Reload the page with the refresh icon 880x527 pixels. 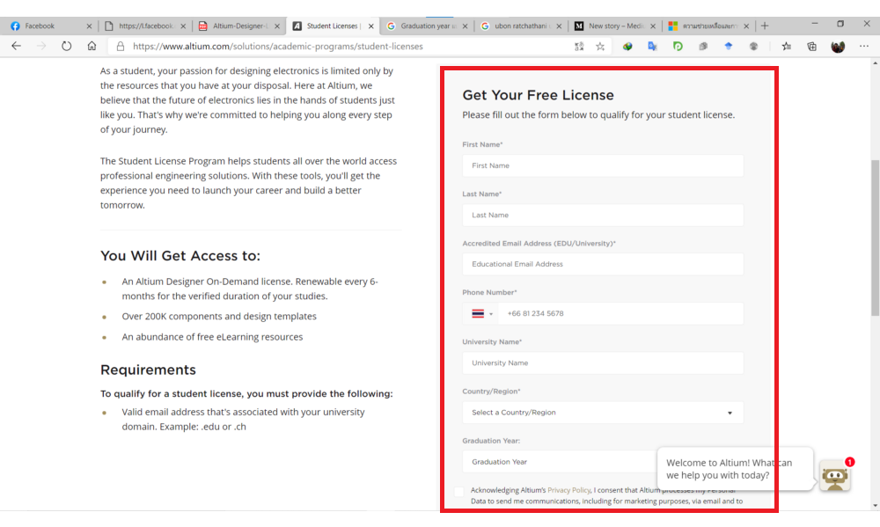click(66, 47)
